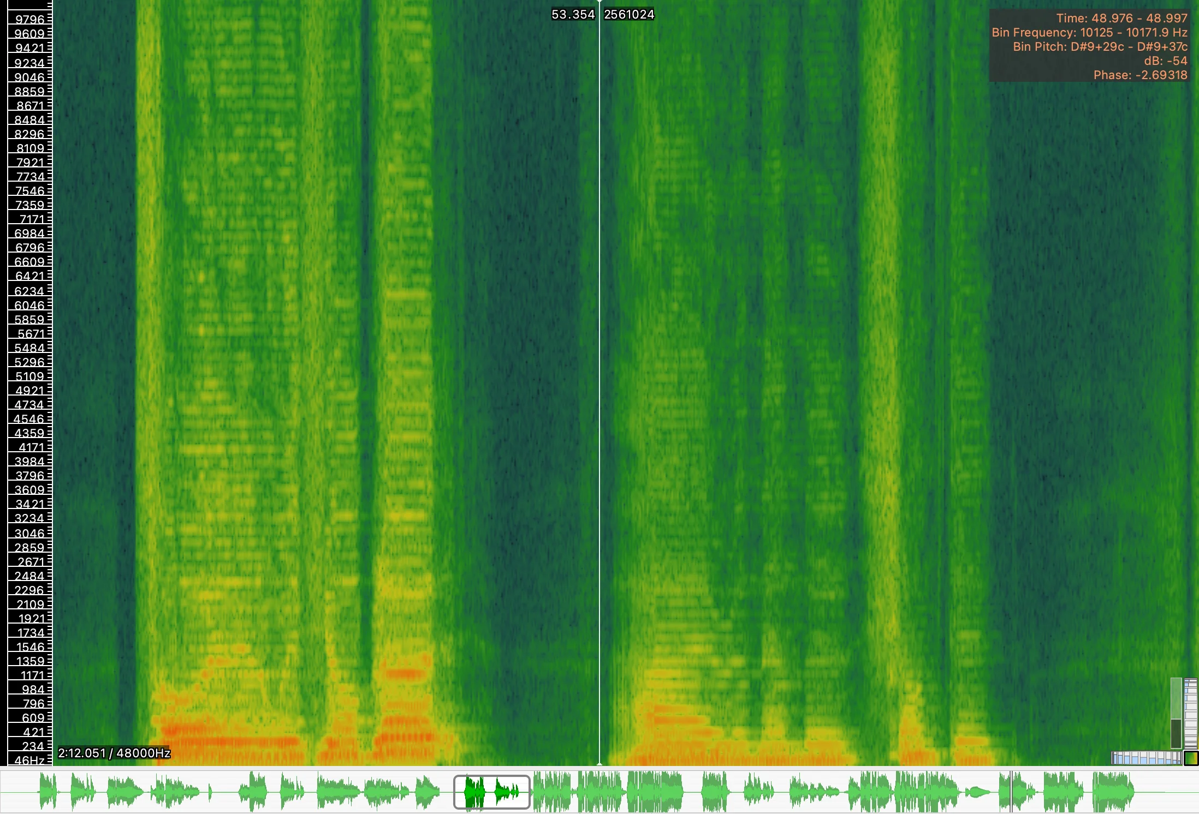Image resolution: width=1199 pixels, height=814 pixels.
Task: Click the 1171 Hz frequency scale mark
Action: tap(32, 675)
